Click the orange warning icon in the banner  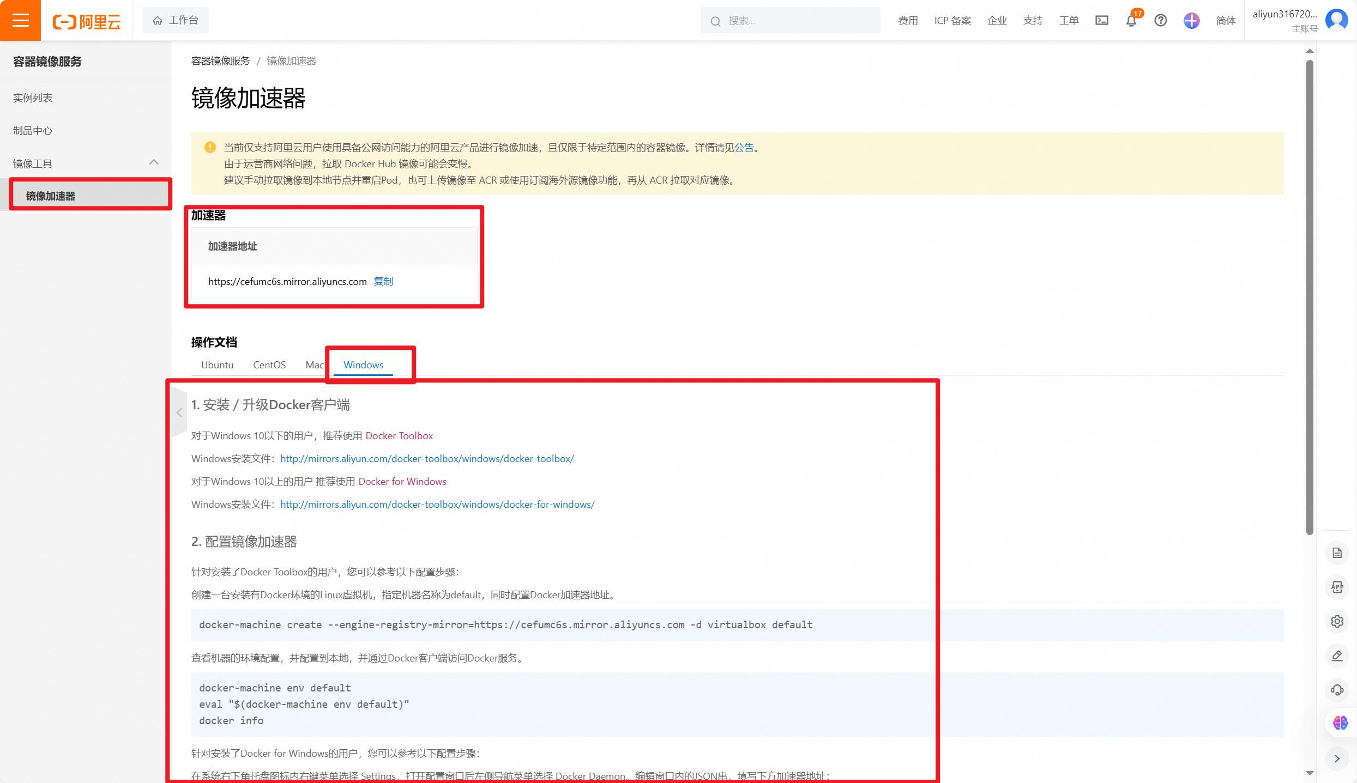pos(210,148)
